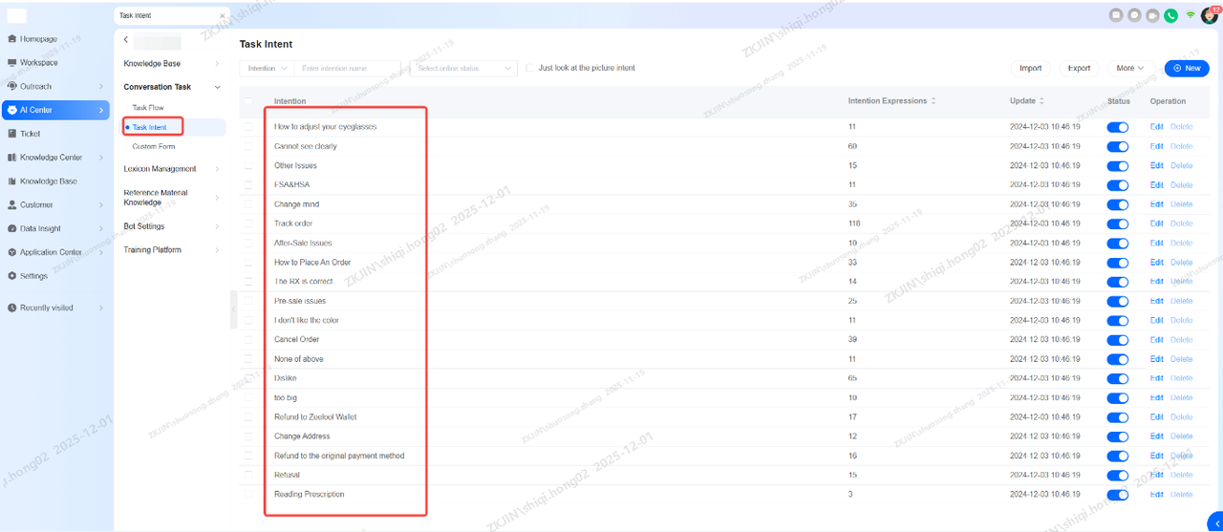Click the Settings gear icon in sidebar

pos(11,276)
